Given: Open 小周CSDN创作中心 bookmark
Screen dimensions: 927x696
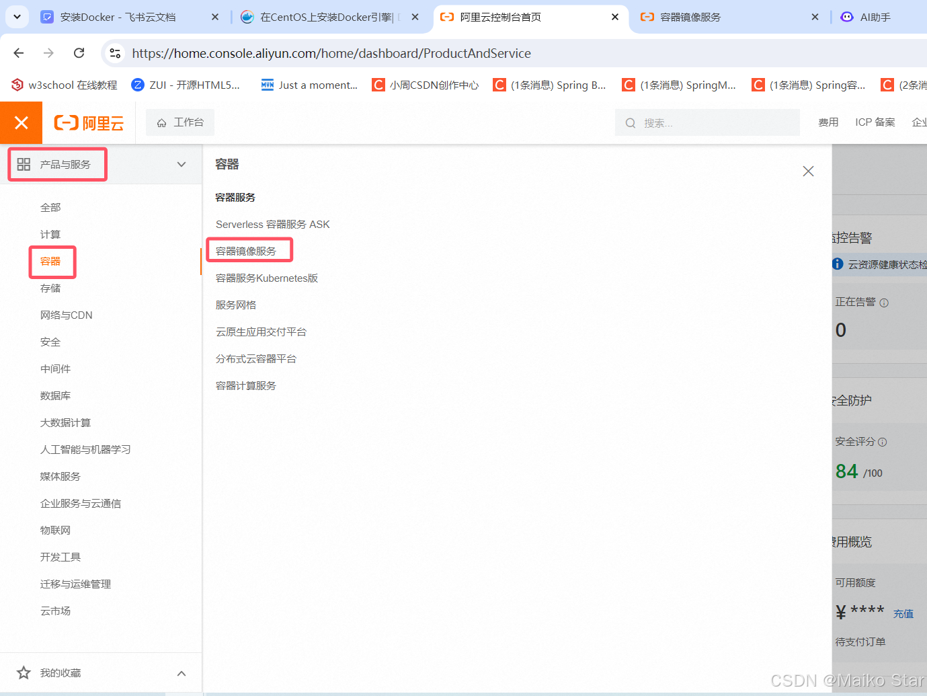Looking at the screenshot, I should click(x=426, y=85).
